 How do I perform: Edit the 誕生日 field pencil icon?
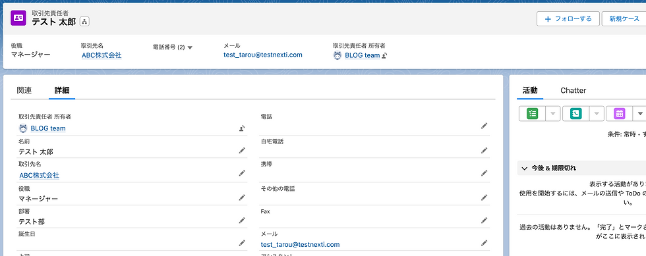pyautogui.click(x=242, y=243)
